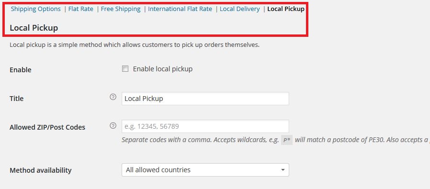
Task: Click the 'Enable' row label
Action: (21, 69)
